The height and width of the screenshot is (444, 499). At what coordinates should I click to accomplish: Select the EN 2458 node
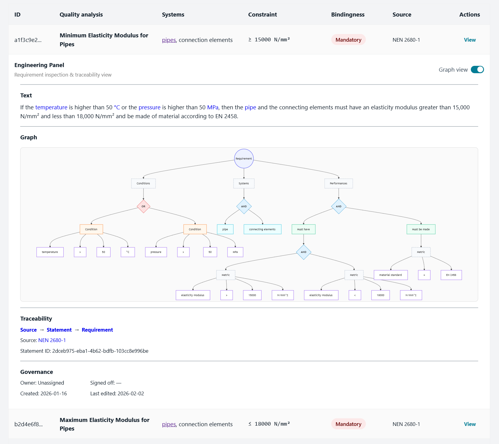[x=451, y=275]
